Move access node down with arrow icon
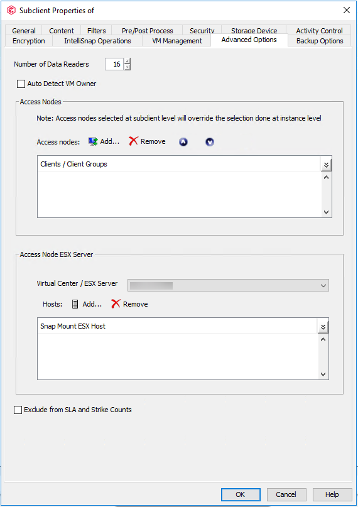The height and width of the screenshot is (507, 358). 210,141
